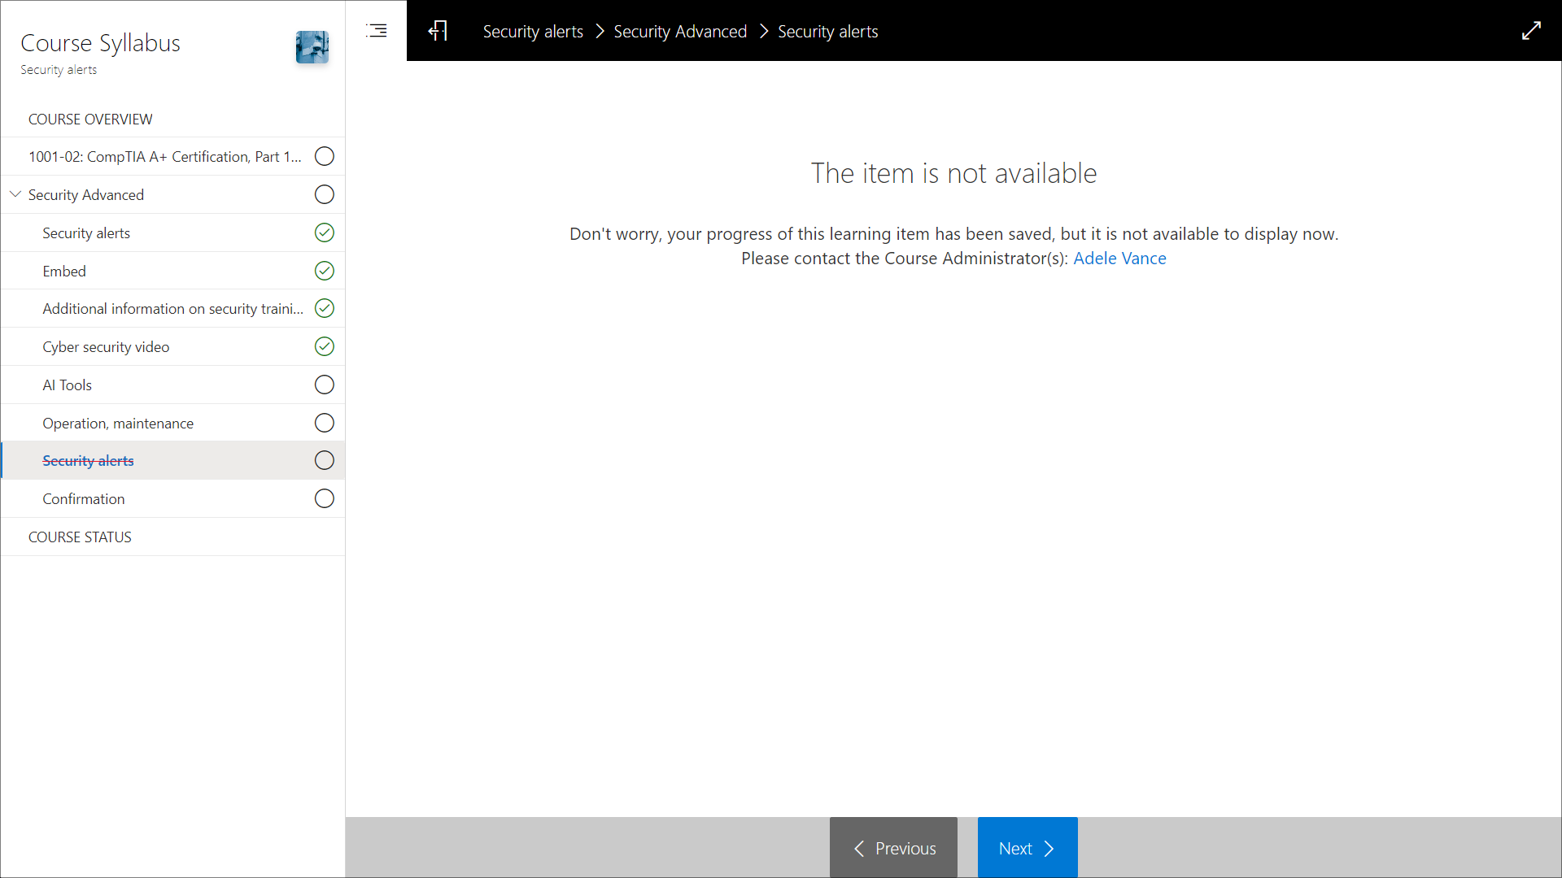Image resolution: width=1562 pixels, height=878 pixels.
Task: Open the course thumbnail image
Action: 312,47
